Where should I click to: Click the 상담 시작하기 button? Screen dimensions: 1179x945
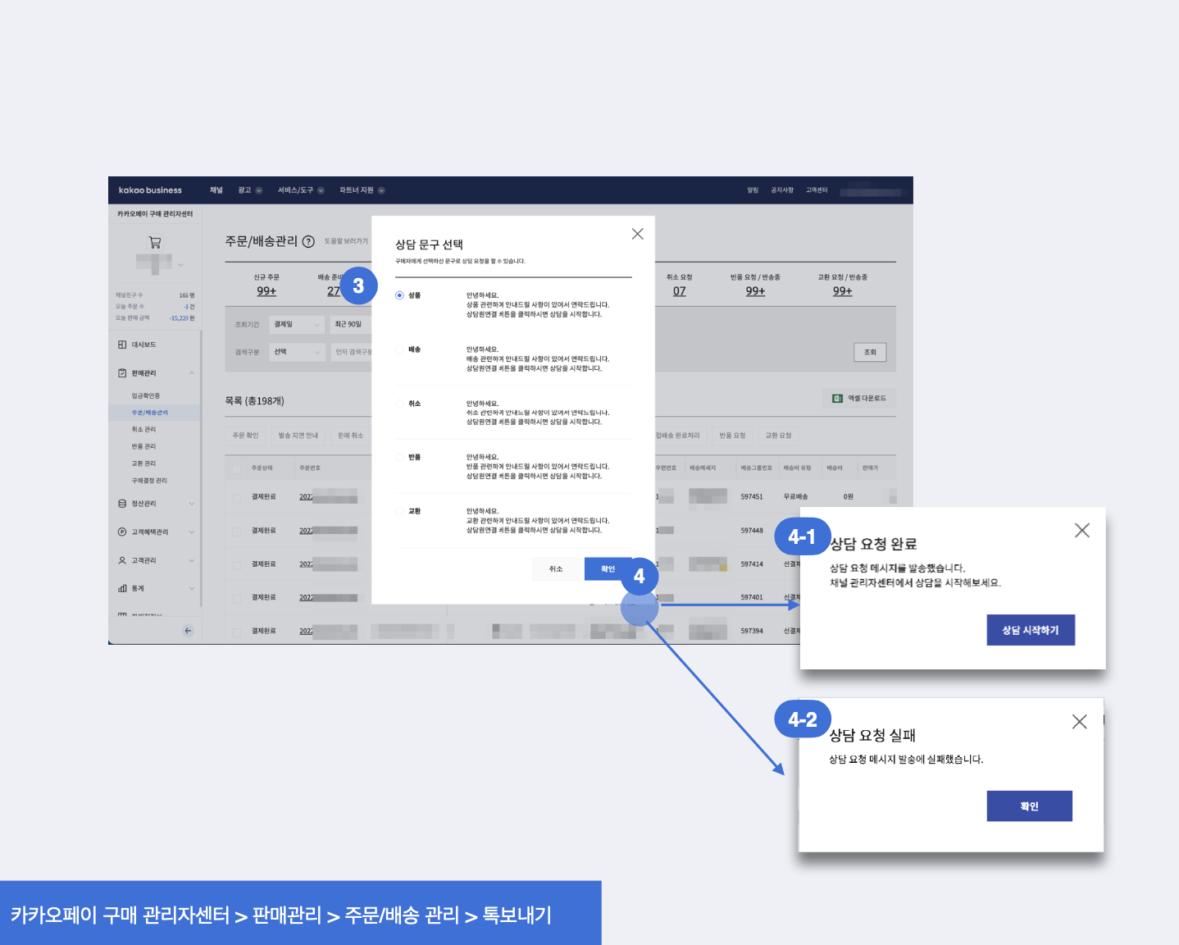(x=1031, y=630)
